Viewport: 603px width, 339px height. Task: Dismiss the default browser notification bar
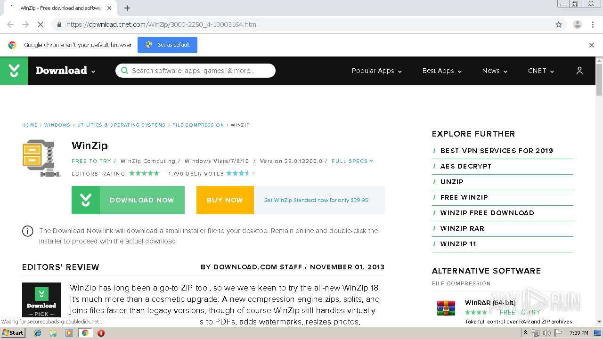(592, 45)
